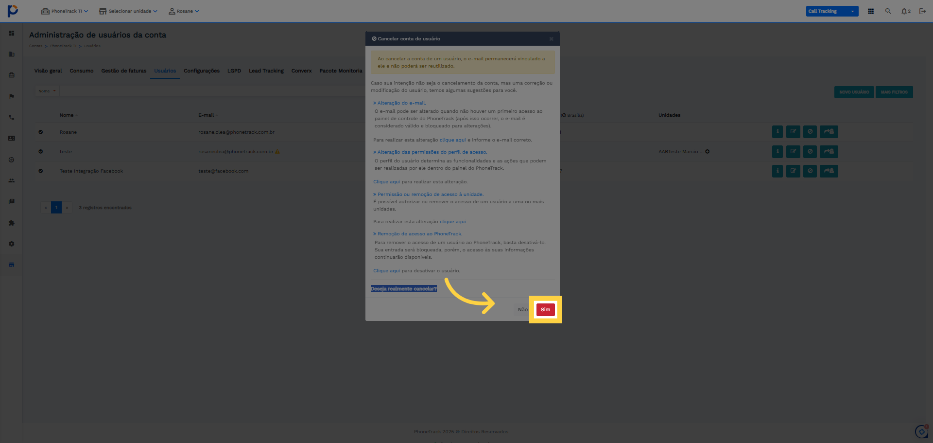Switch to the Consumo tab
933x443 pixels.
point(82,71)
